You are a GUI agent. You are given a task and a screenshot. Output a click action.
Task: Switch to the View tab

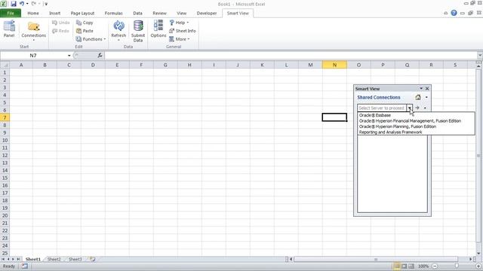coord(182,14)
